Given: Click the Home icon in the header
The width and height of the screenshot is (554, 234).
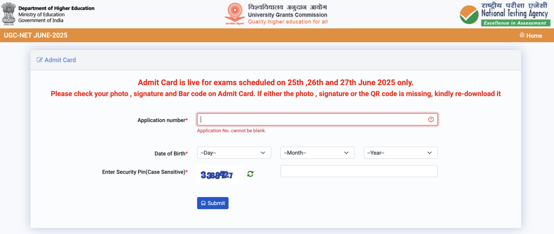Looking at the screenshot, I should [522, 35].
